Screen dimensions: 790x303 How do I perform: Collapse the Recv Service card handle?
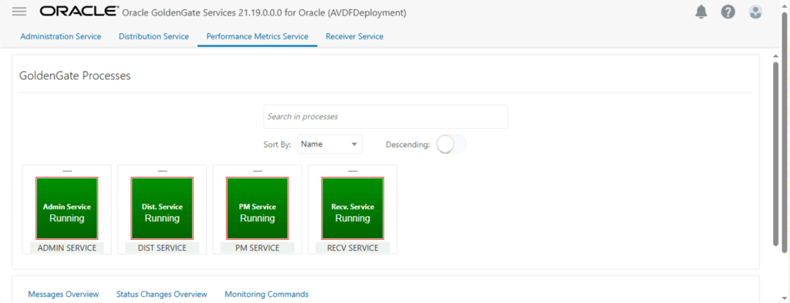353,171
